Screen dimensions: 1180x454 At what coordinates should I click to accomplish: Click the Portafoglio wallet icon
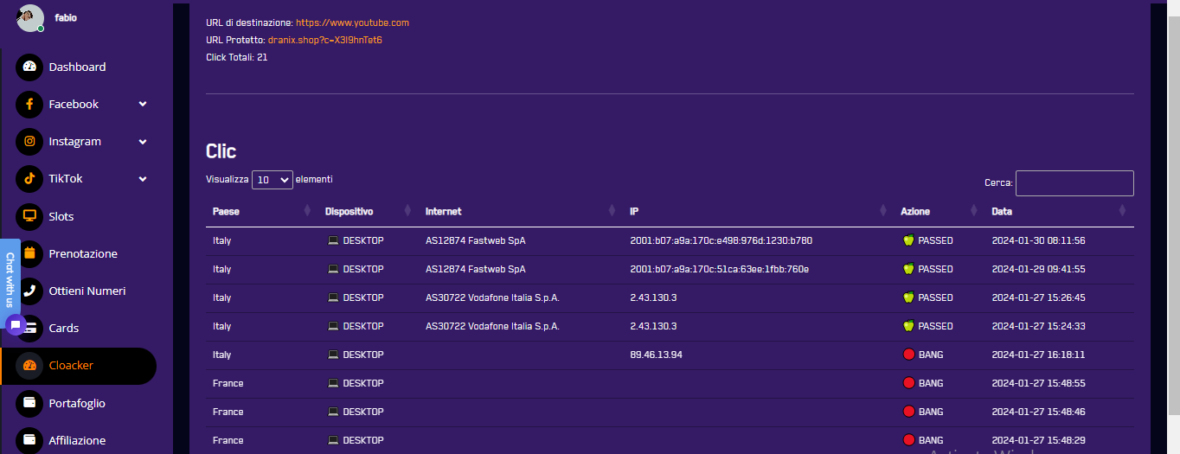[29, 403]
